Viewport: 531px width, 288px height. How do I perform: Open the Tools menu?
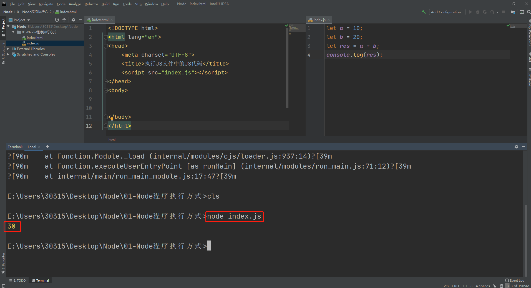(x=127, y=4)
